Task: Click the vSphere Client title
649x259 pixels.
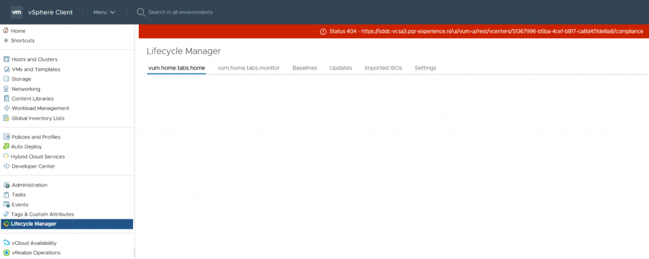Action: 51,13
